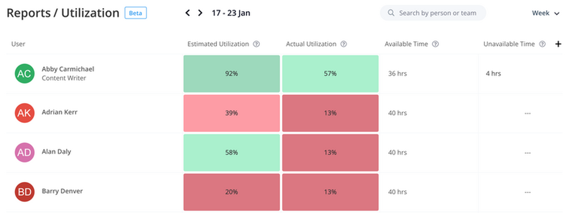Open the Week period dropdown
This screenshot has width=572, height=213.
[x=546, y=13]
